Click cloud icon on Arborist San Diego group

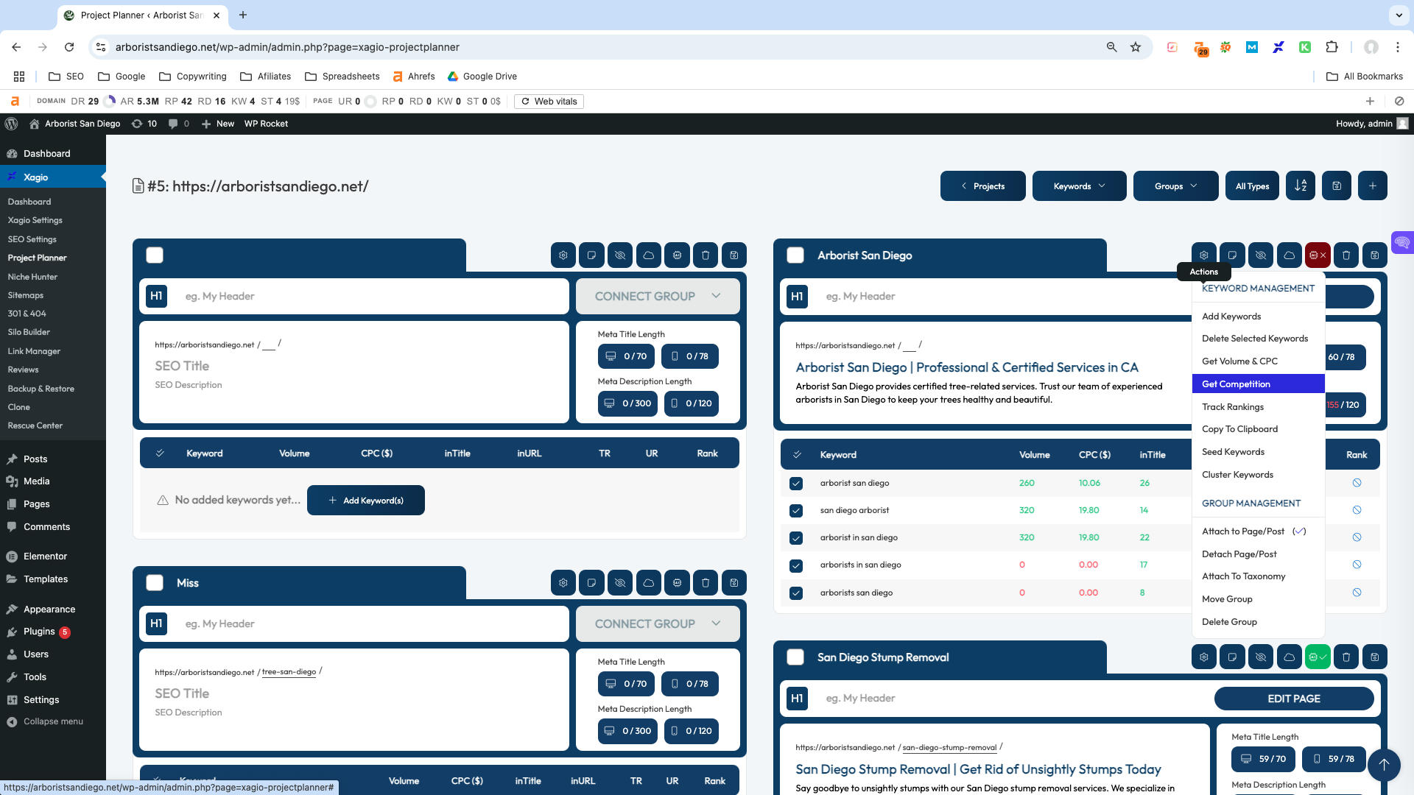(1290, 255)
